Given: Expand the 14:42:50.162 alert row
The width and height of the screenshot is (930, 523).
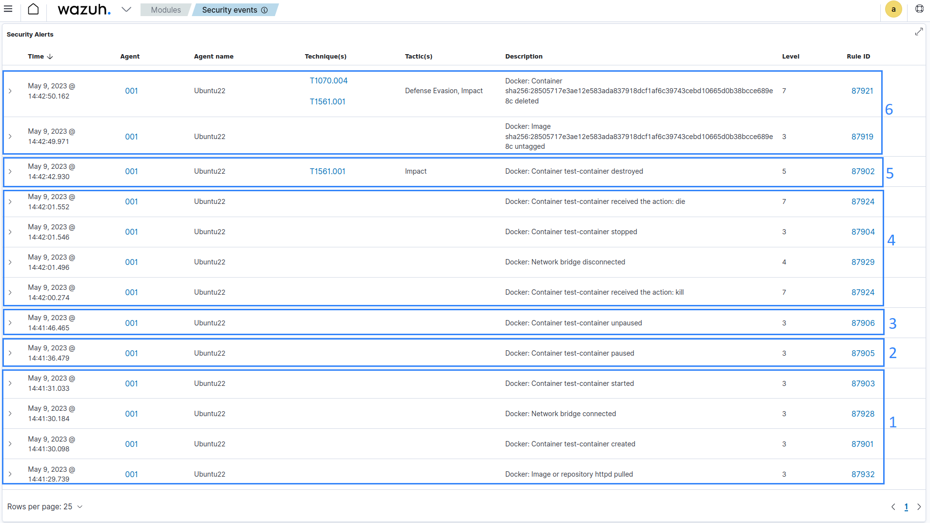Looking at the screenshot, I should [10, 91].
